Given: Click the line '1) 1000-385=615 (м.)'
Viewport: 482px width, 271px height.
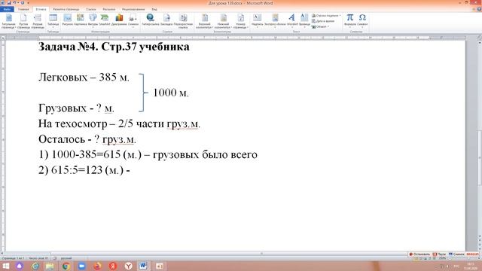Looking at the screenshot, I should [90, 154].
